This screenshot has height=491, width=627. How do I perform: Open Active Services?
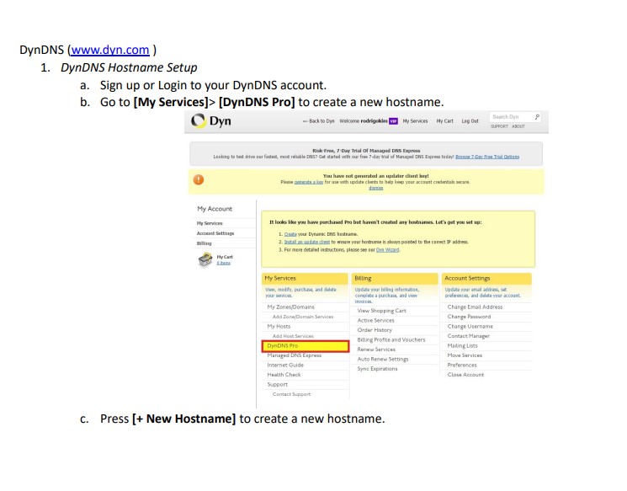(375, 320)
